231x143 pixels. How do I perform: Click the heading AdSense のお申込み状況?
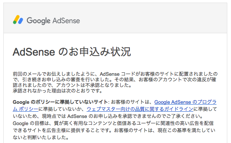coord(72,52)
